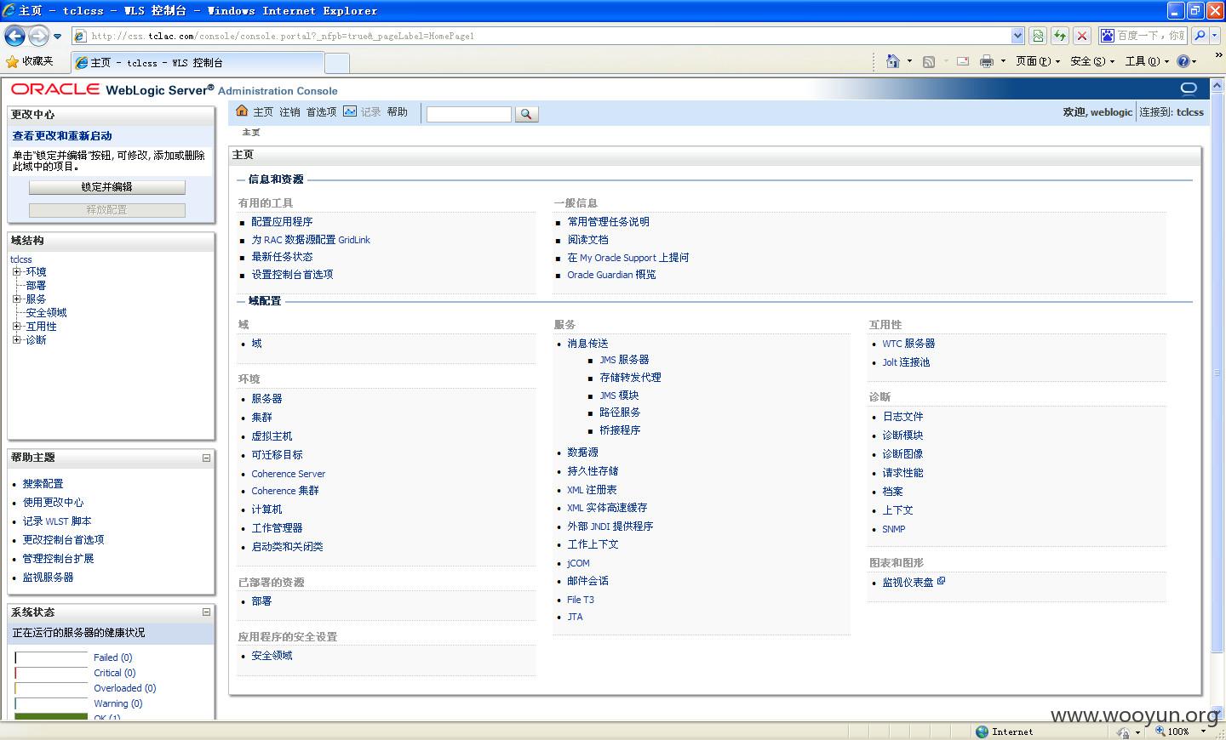The width and height of the screenshot is (1226, 740).
Task: Click external-link icon beside 监视仪表盘
Action: pyautogui.click(x=941, y=581)
